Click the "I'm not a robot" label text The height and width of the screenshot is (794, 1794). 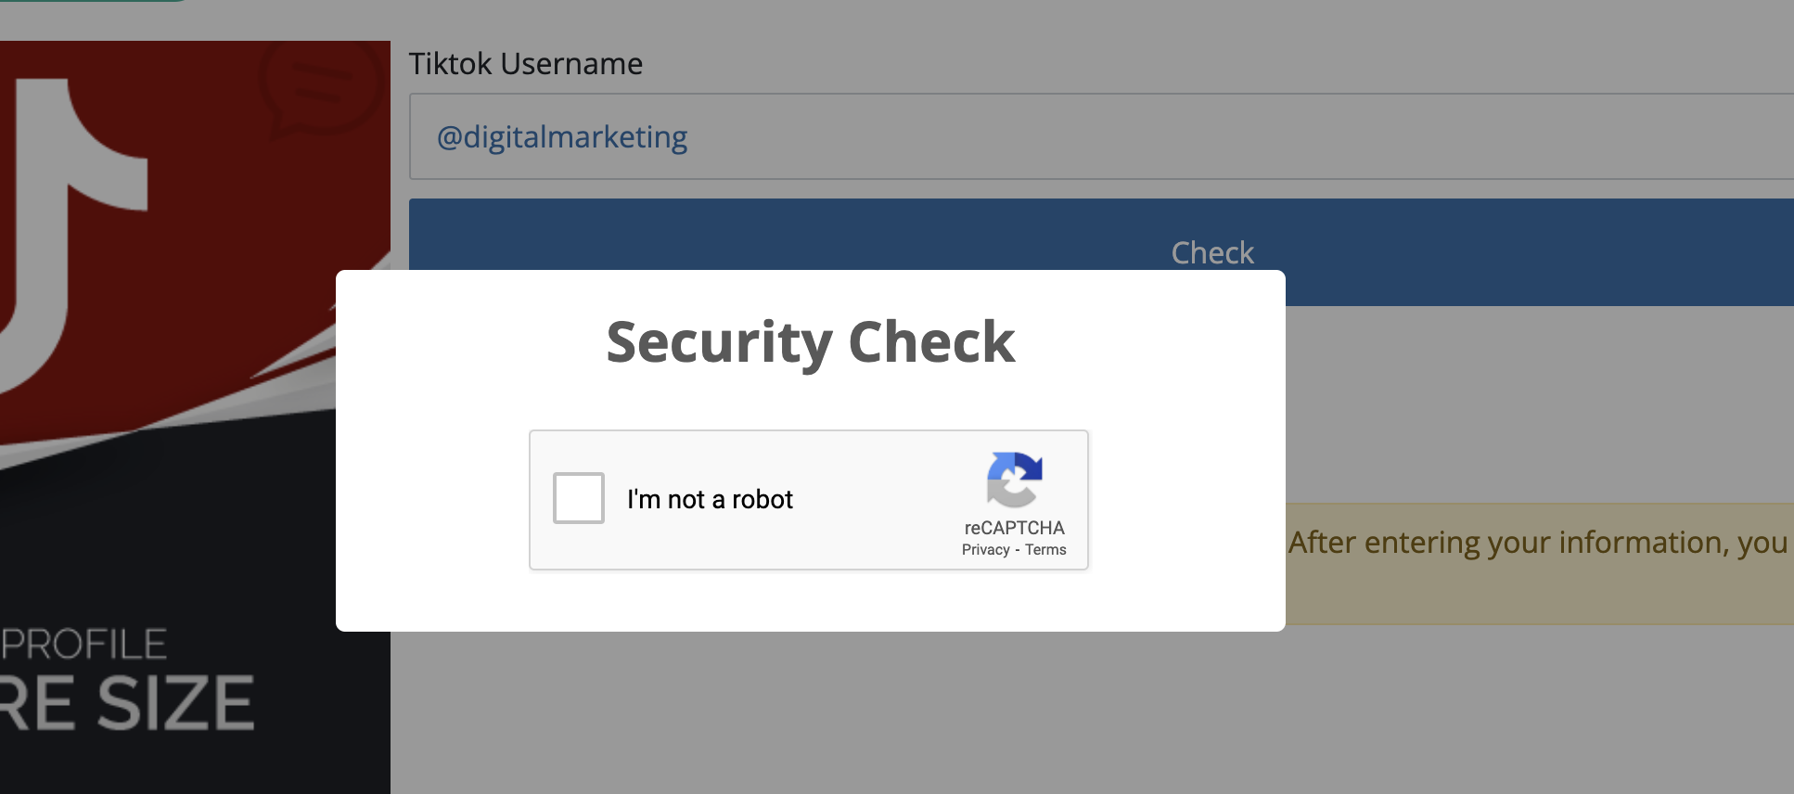710,499
